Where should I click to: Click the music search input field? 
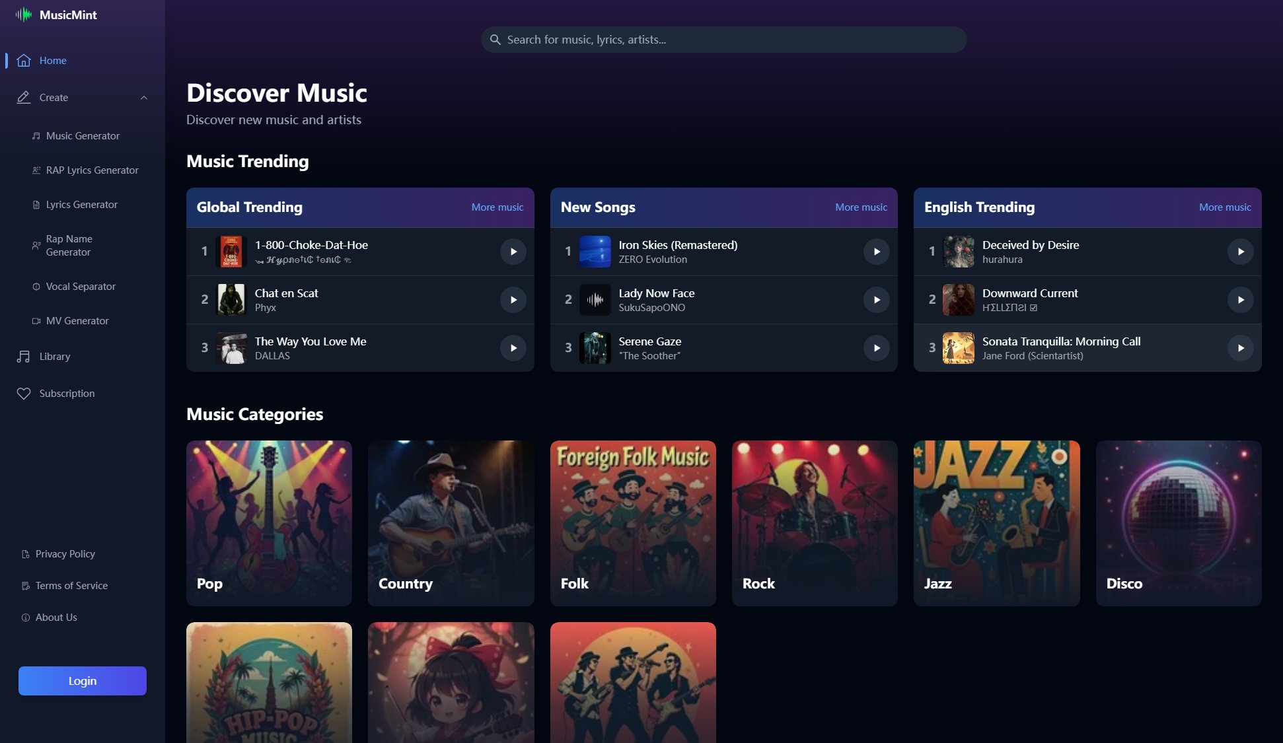click(723, 40)
